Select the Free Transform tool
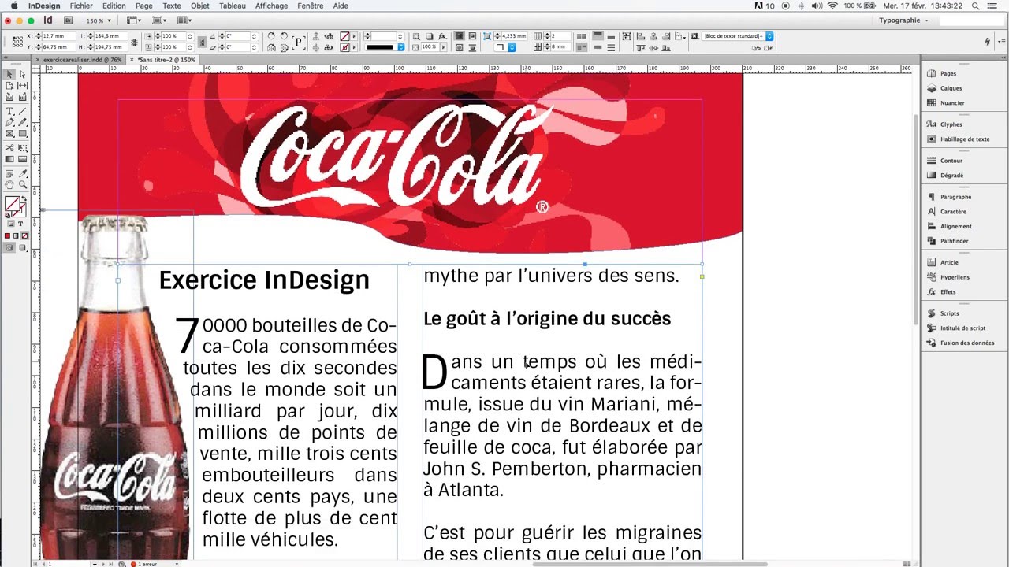1009x567 pixels. [x=23, y=148]
